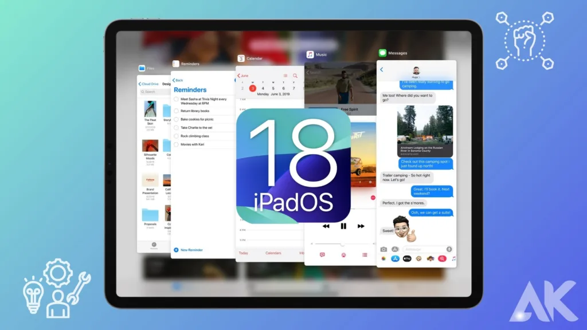
Task: Open App Store in Messages app strip
Action: click(395, 258)
